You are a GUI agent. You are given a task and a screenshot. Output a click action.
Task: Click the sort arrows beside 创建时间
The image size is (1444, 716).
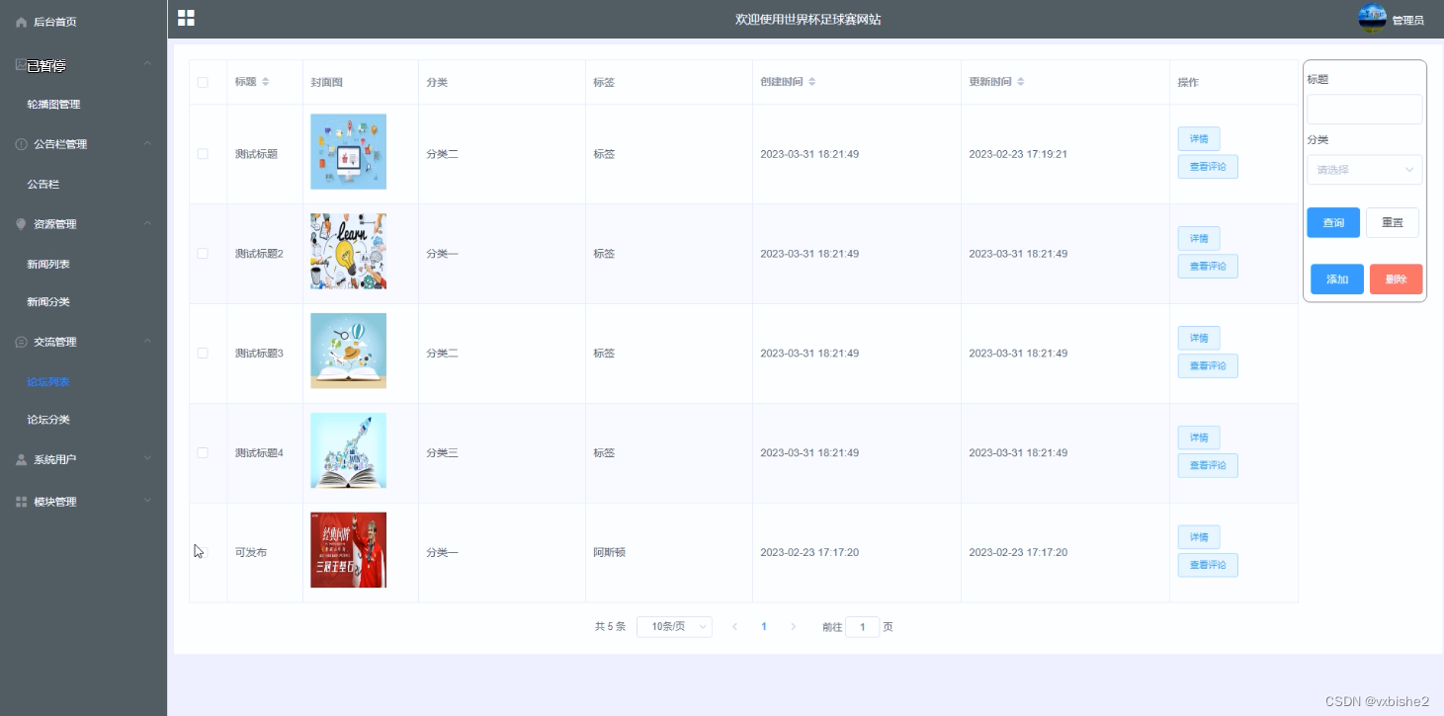coord(812,82)
